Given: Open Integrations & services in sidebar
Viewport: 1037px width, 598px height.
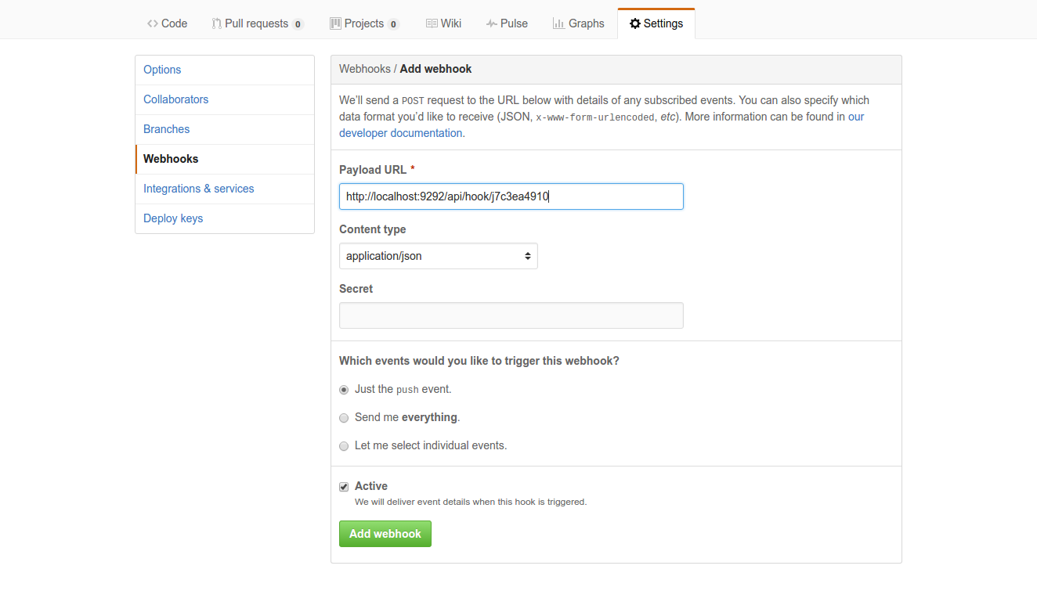Looking at the screenshot, I should point(225,189).
